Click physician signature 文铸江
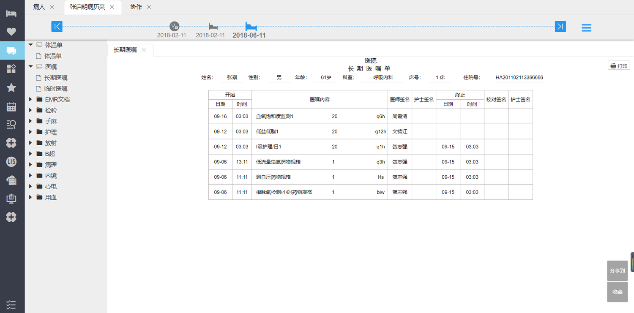This screenshot has width=634, height=313. [x=400, y=131]
